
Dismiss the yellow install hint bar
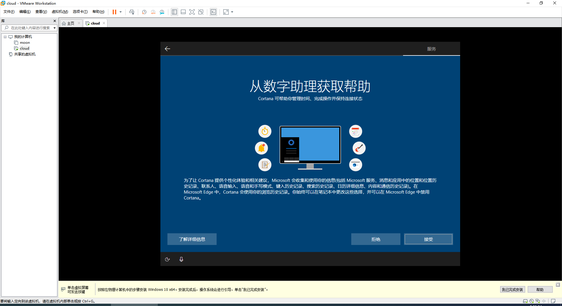coord(558,285)
